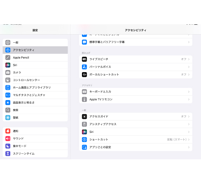Select サウンド in settings sidebar

click(35, 138)
